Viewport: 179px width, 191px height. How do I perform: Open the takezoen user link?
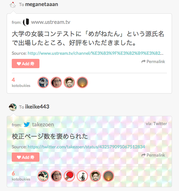(43, 124)
